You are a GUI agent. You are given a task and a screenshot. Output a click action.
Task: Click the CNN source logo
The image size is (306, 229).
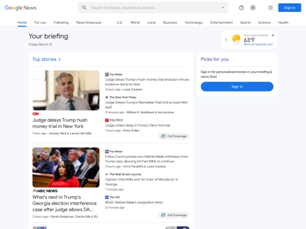[x=36, y=114]
